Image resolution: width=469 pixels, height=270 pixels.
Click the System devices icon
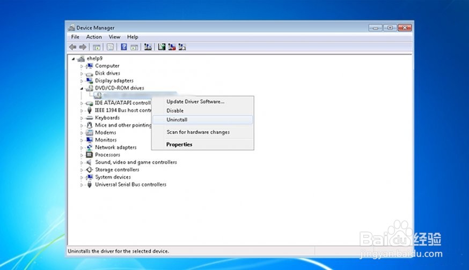coord(89,177)
